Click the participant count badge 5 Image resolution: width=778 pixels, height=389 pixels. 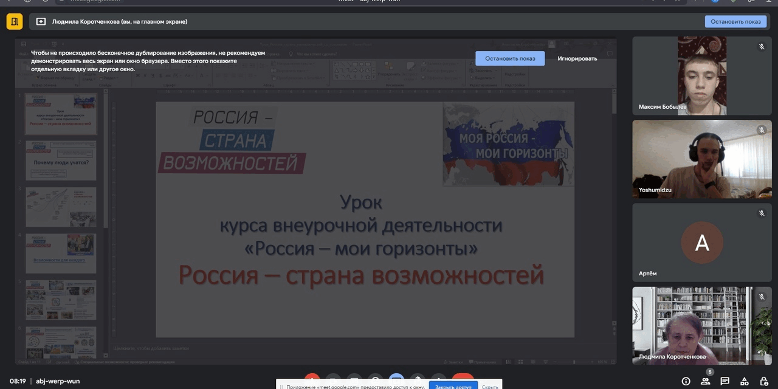click(x=709, y=372)
